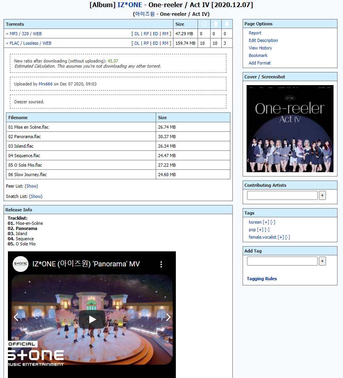Go to next video with right chevron

(168, 317)
